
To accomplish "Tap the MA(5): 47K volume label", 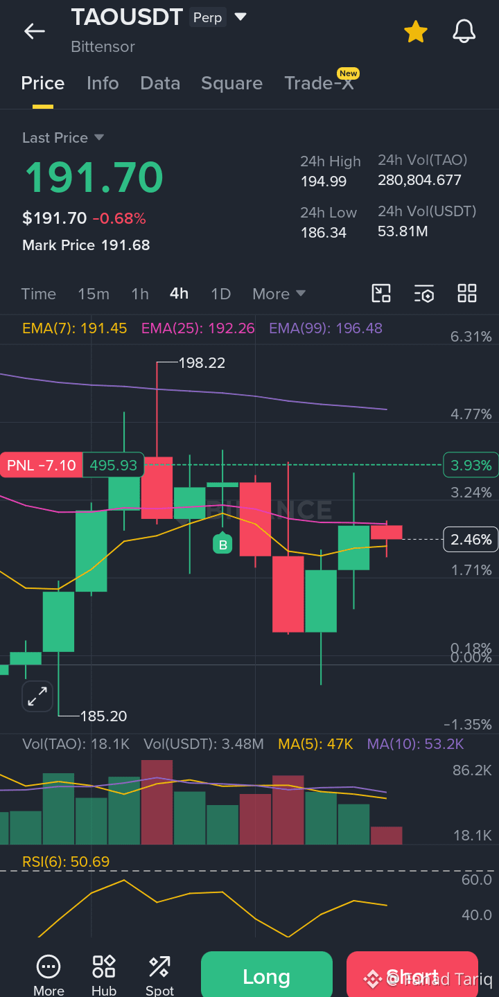I will tap(315, 744).
